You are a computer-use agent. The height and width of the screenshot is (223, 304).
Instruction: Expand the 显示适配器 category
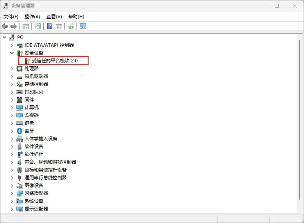pos(12,209)
